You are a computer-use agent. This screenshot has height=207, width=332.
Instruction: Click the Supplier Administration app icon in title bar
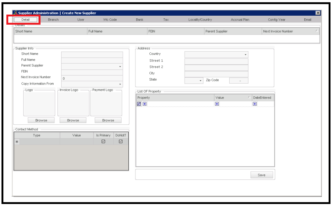15,13
